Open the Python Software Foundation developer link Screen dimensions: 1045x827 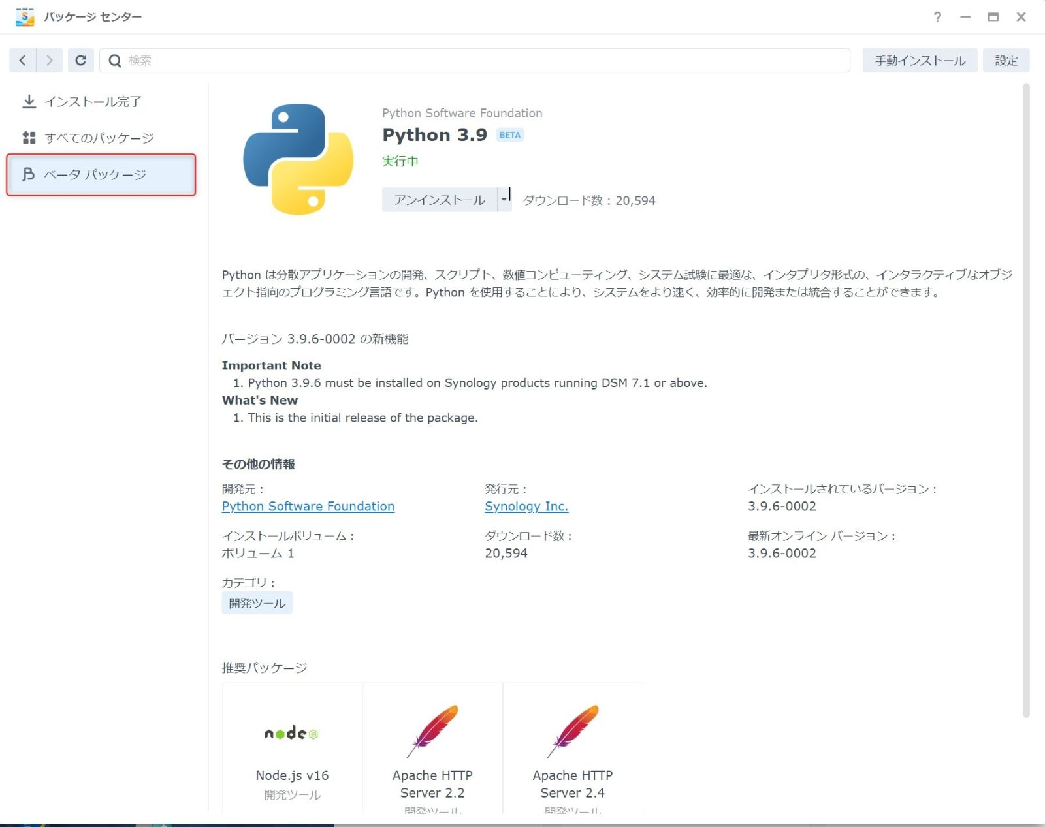(x=308, y=507)
